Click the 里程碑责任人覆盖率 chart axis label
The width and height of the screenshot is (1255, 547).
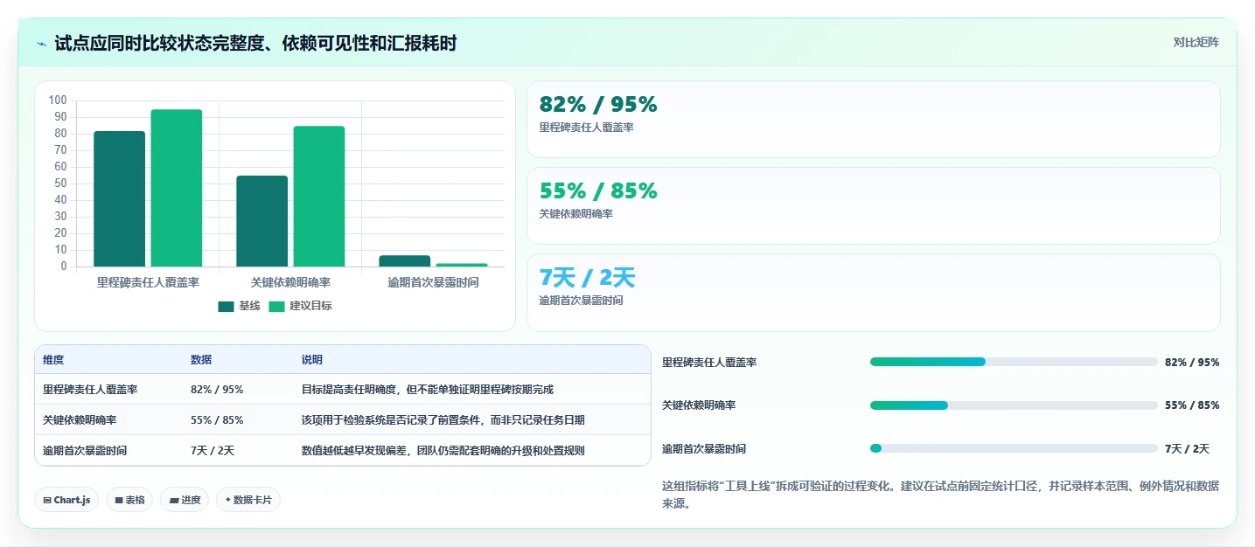coord(148,282)
